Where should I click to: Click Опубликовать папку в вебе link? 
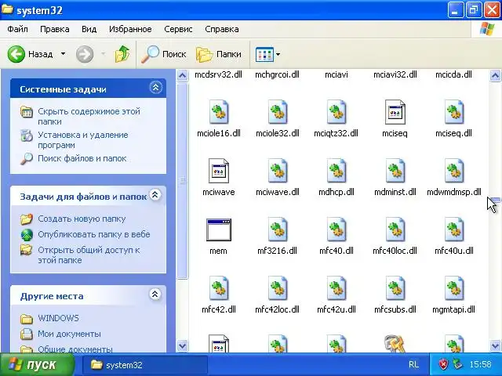point(94,234)
